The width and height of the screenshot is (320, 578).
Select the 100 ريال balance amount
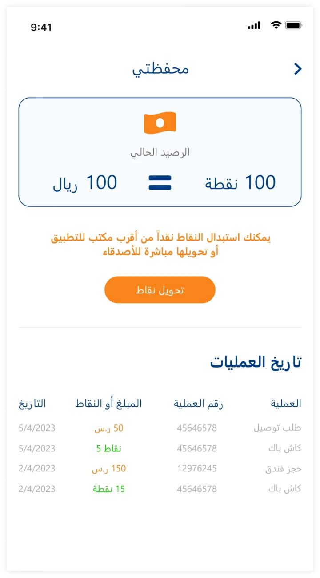click(85, 183)
